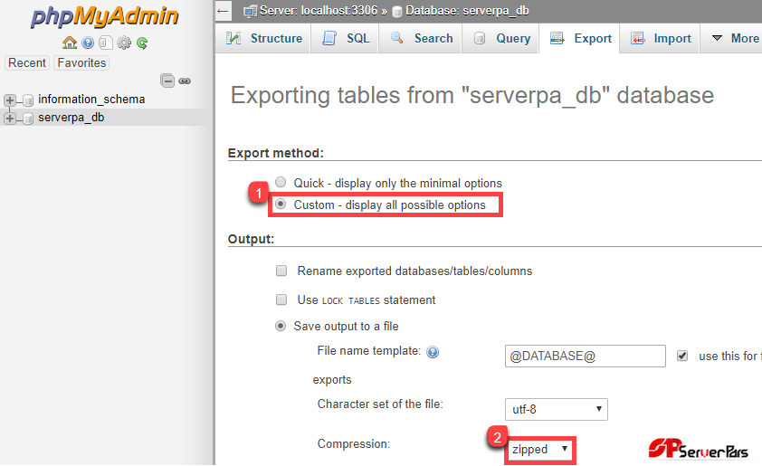
Task: Click the Query tab icon
Action: (479, 38)
